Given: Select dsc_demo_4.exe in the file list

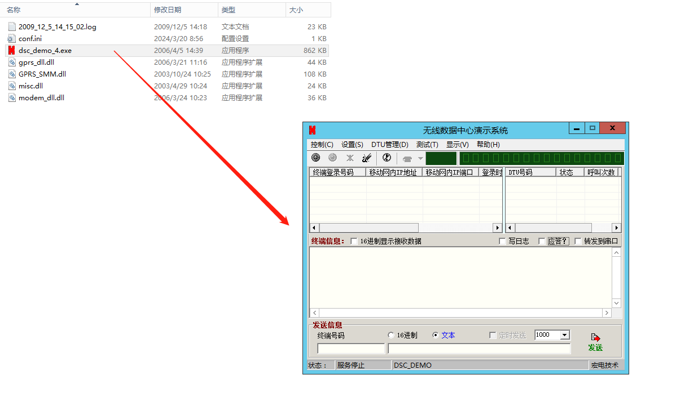Looking at the screenshot, I should point(45,51).
